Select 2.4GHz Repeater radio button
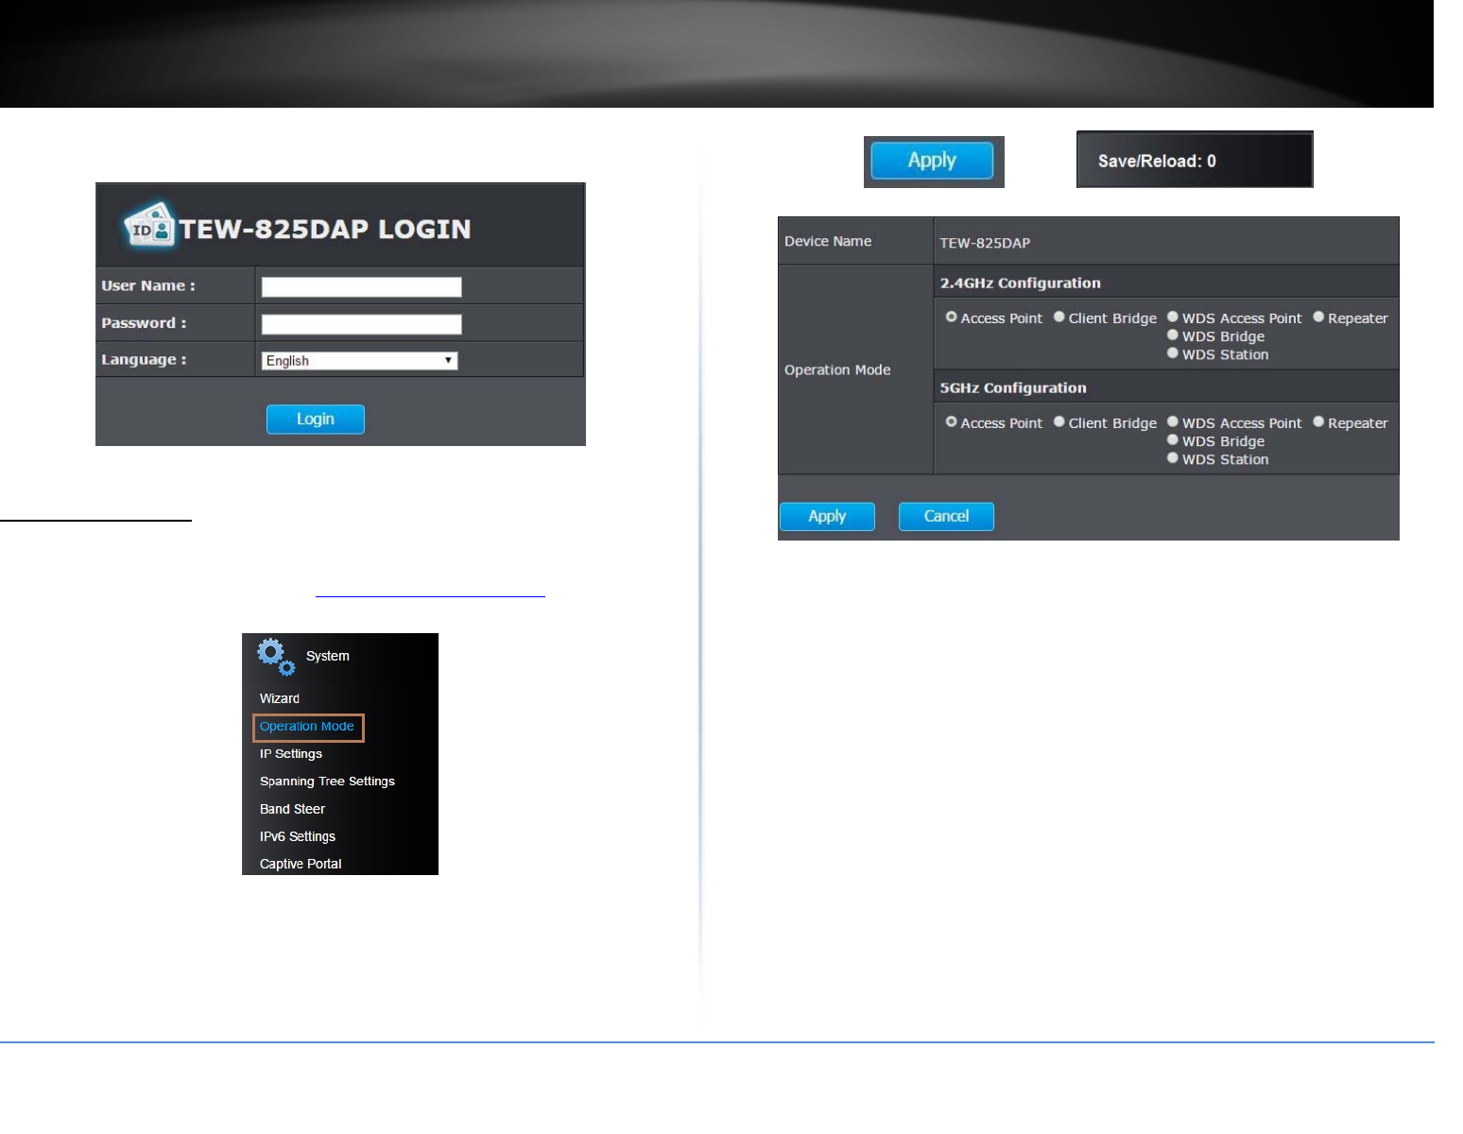 tap(1318, 318)
